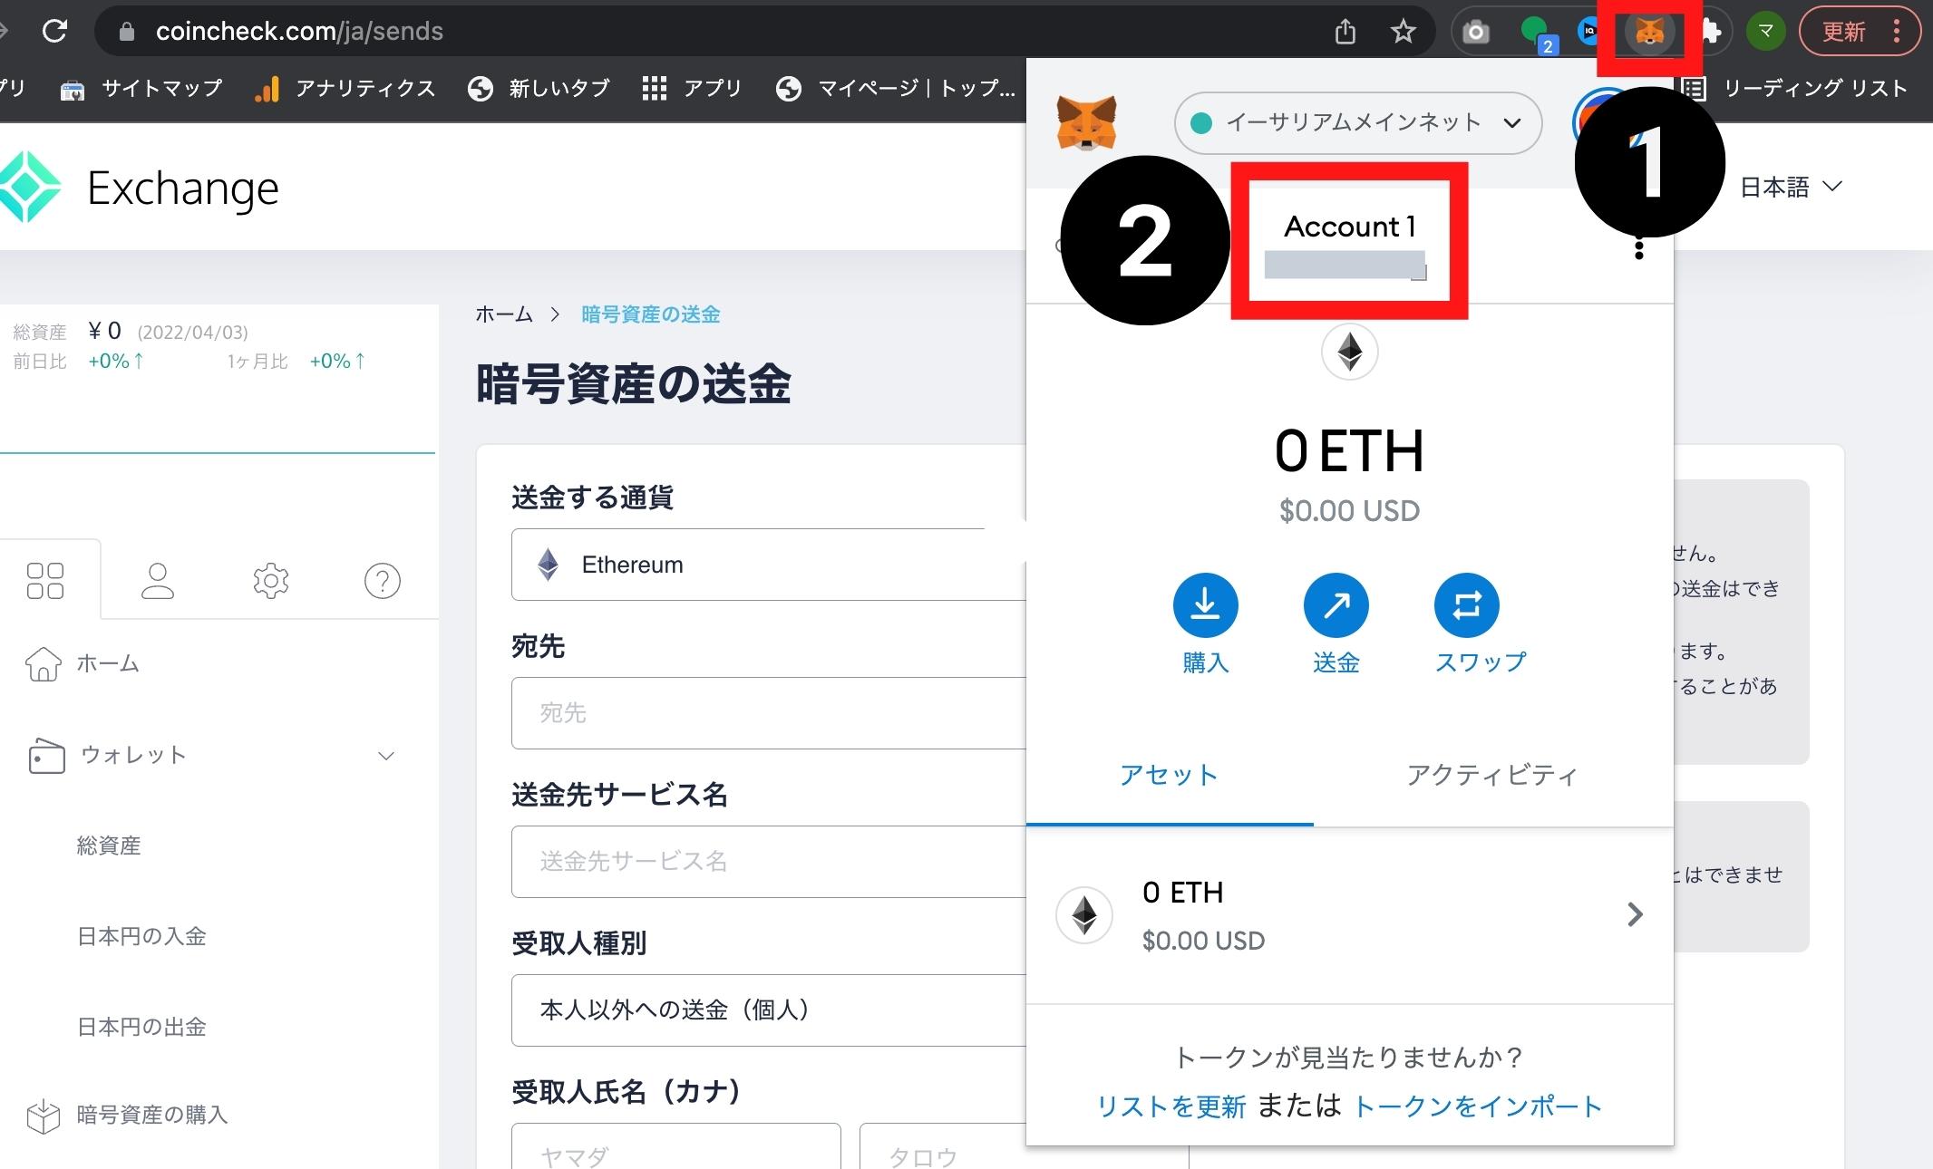Open MetaMask account options three-dot menu
The image size is (1933, 1169).
[1638, 248]
